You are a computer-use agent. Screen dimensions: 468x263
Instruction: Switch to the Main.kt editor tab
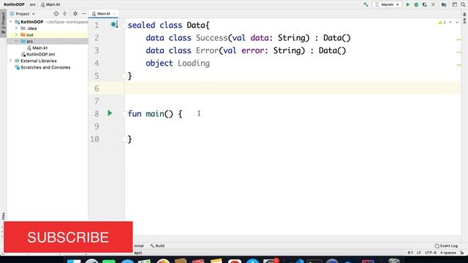(104, 14)
